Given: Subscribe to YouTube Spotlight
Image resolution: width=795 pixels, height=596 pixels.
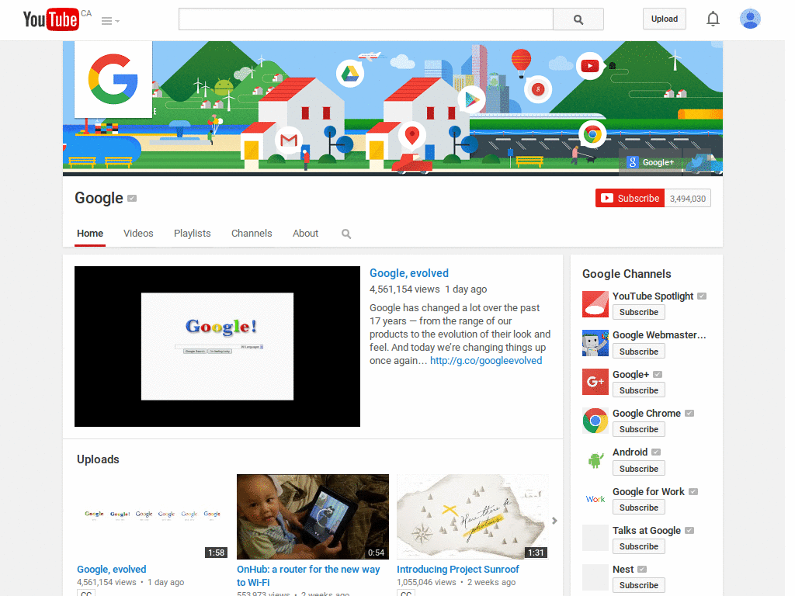Looking at the screenshot, I should point(638,312).
